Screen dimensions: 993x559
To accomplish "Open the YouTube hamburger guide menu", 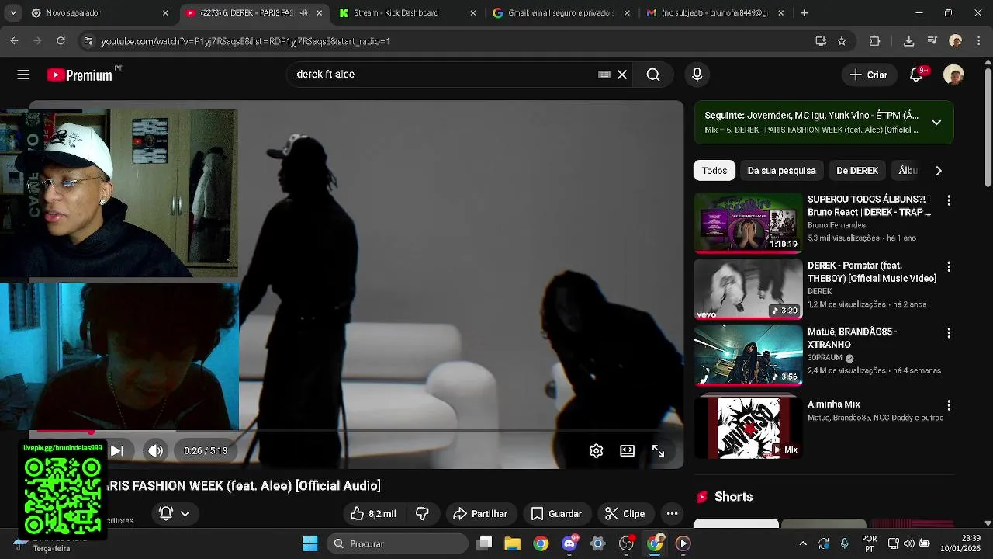I will (23, 75).
